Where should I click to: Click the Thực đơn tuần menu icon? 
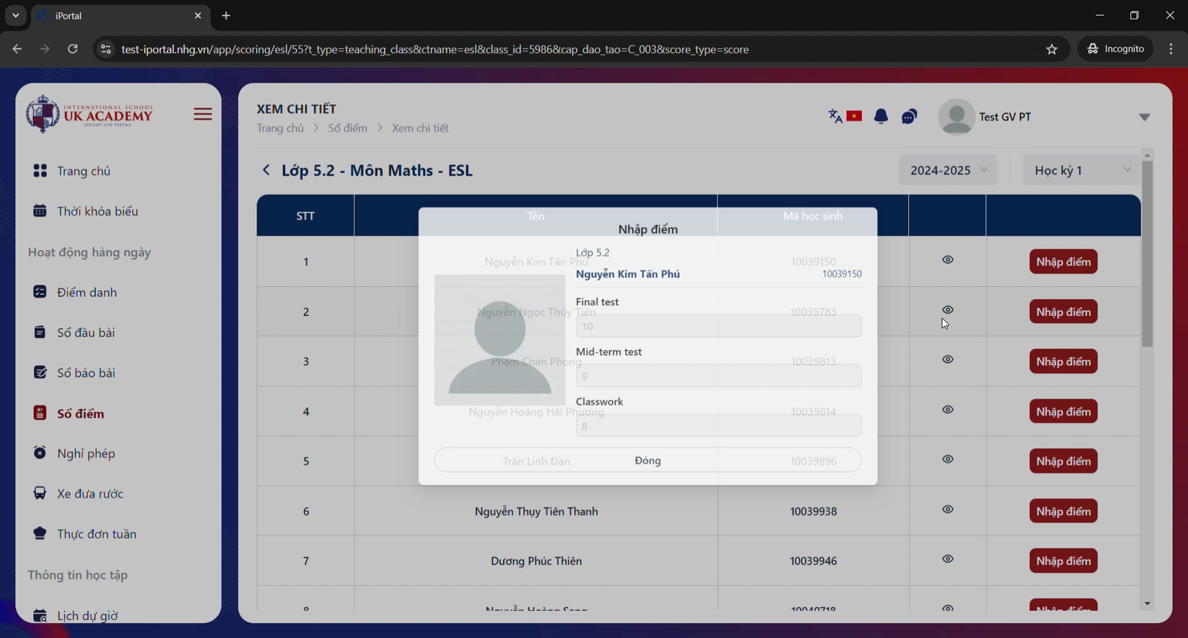[x=40, y=533]
